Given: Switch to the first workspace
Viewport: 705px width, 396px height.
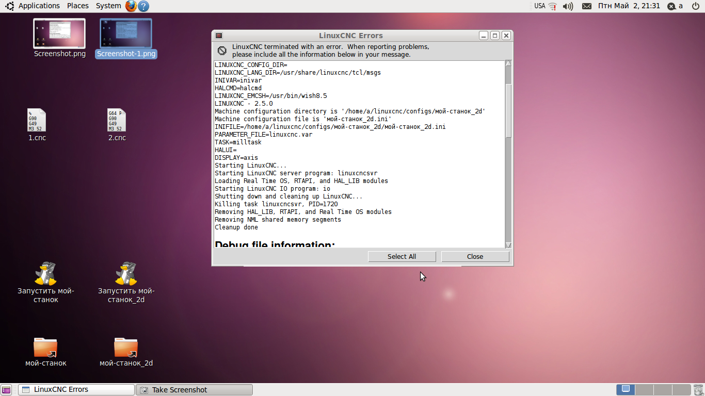Looking at the screenshot, I should 626,390.
